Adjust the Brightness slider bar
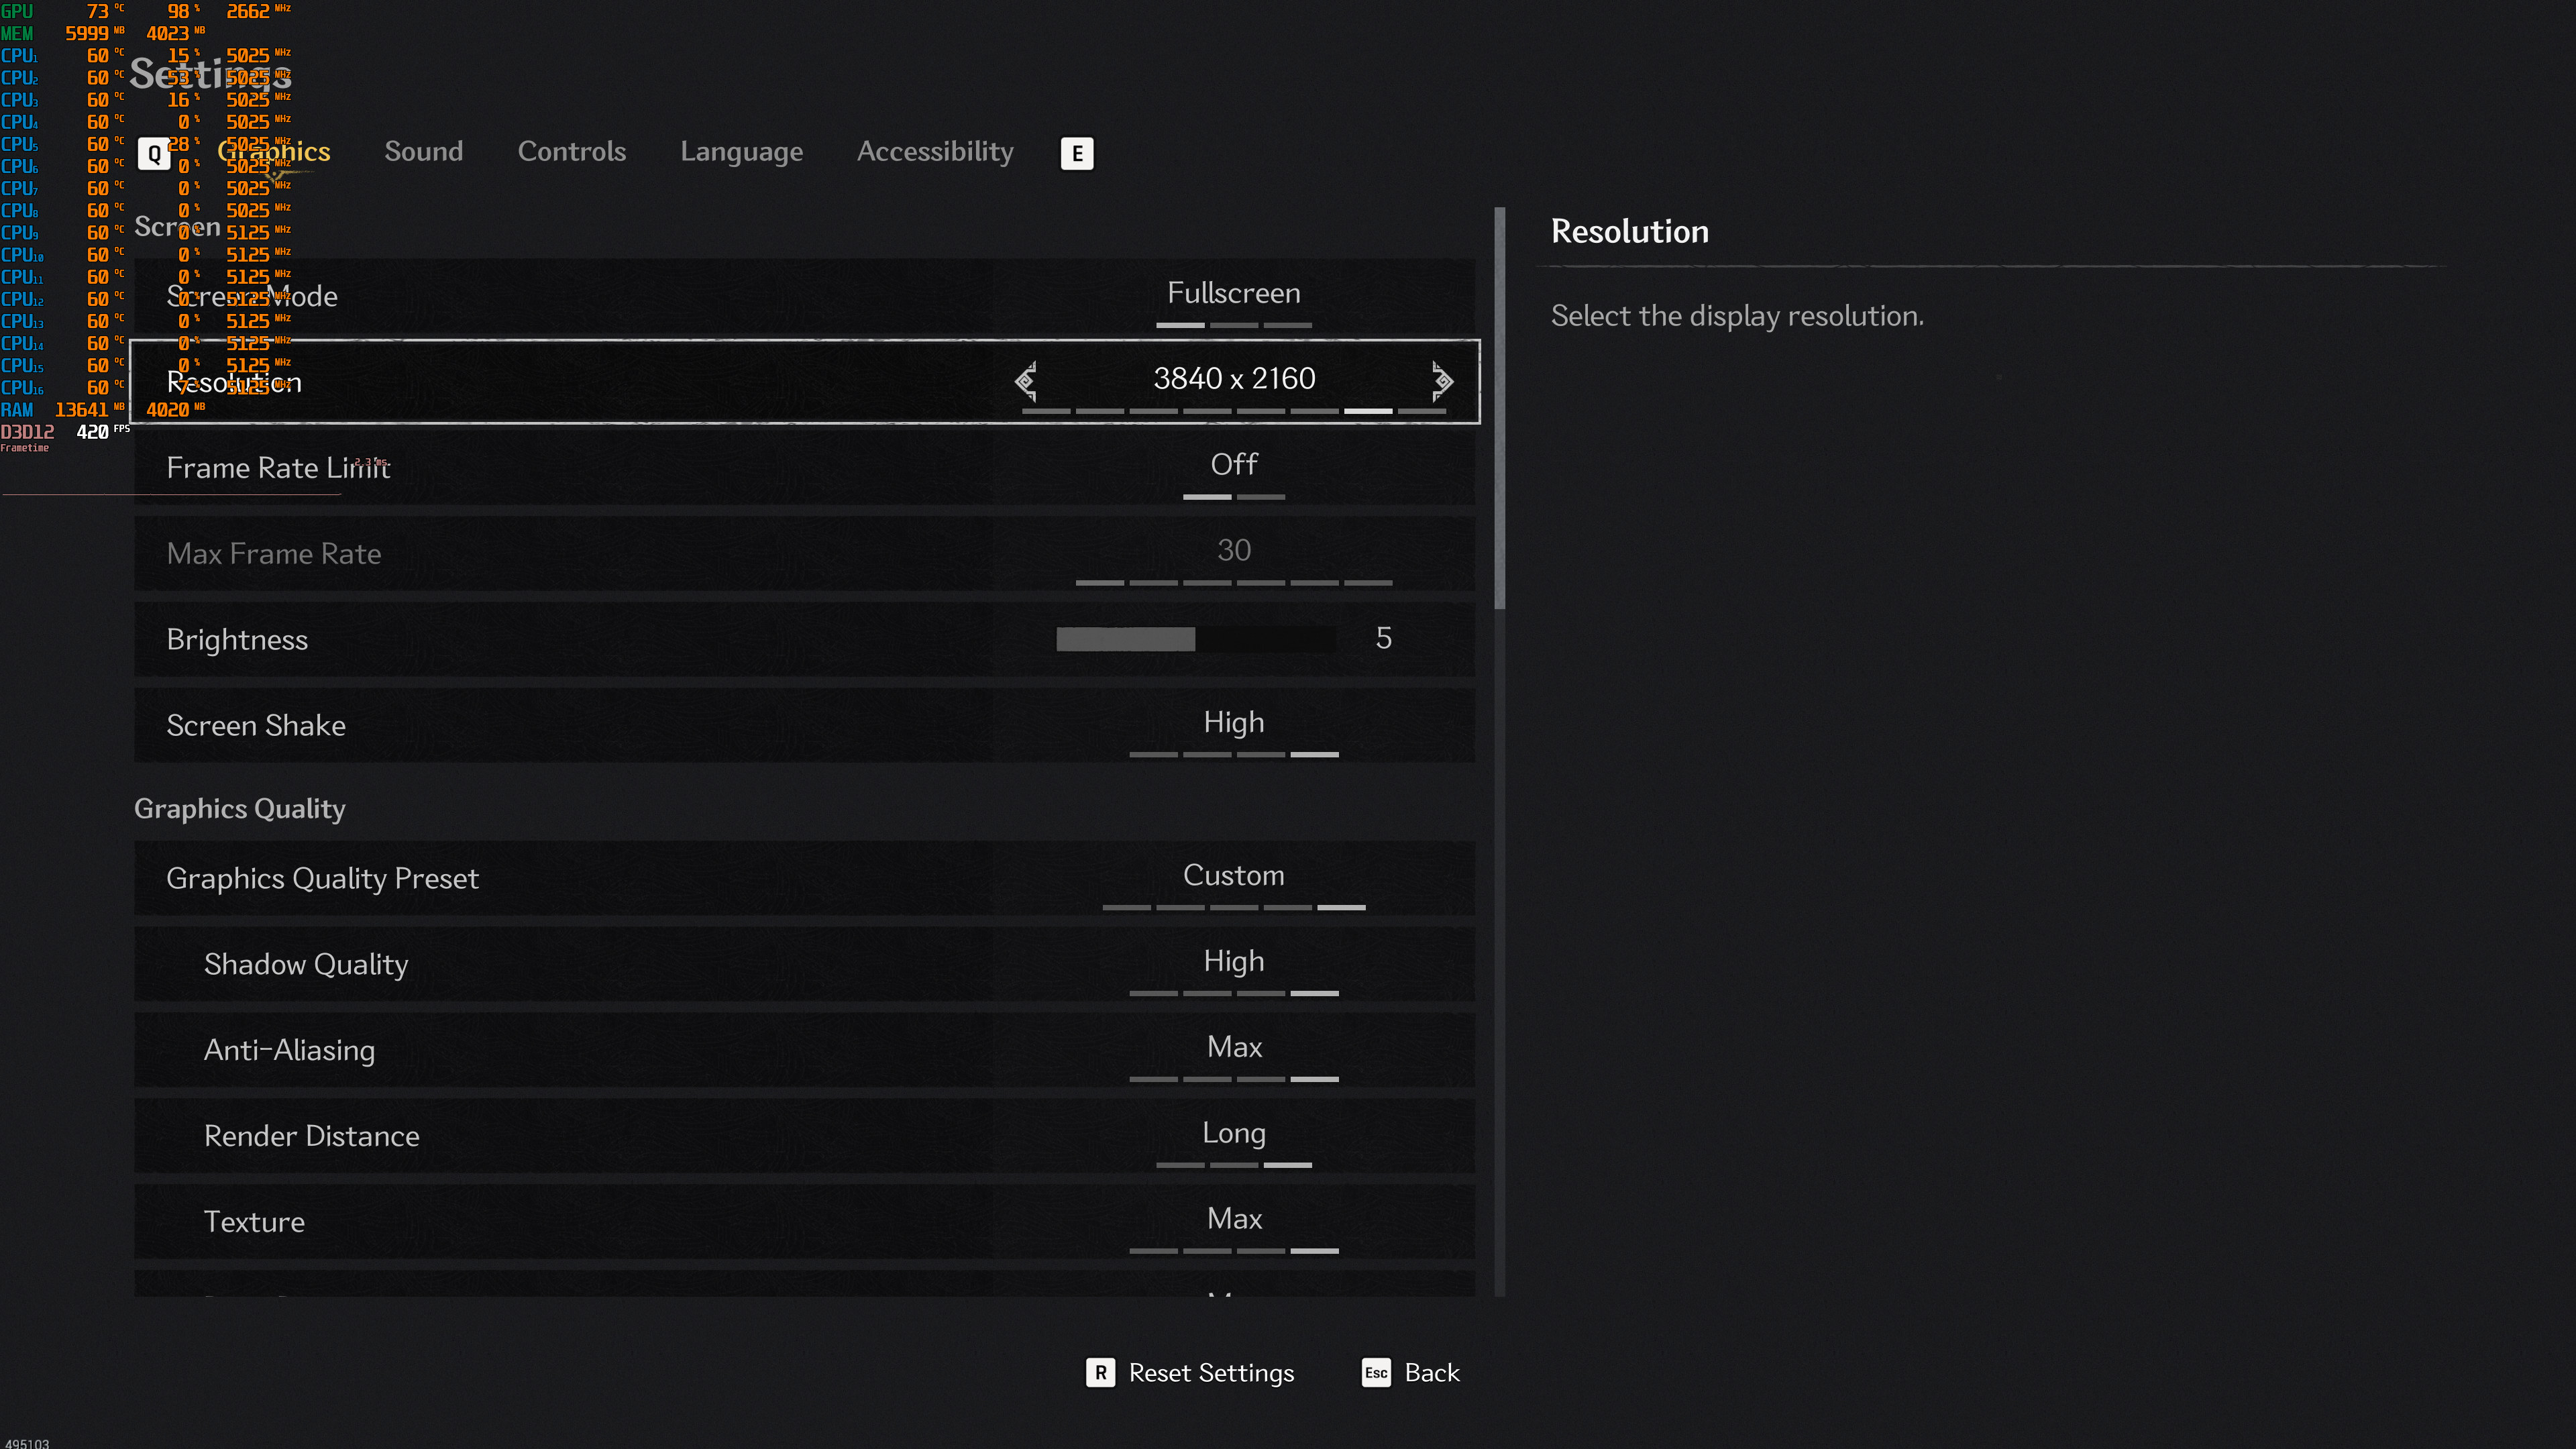The height and width of the screenshot is (1449, 2576). 1195,639
